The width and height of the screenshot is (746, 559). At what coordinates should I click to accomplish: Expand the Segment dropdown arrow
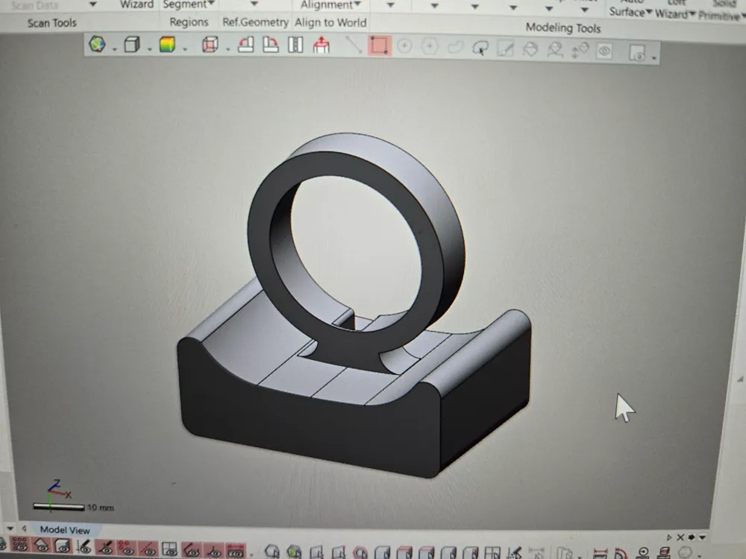212,4
